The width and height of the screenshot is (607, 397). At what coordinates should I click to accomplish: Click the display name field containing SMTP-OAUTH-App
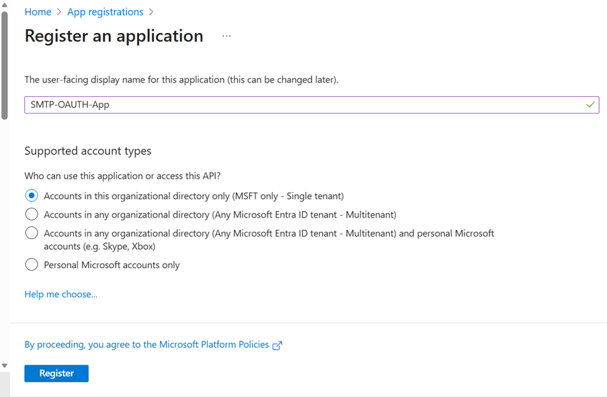pyautogui.click(x=312, y=105)
